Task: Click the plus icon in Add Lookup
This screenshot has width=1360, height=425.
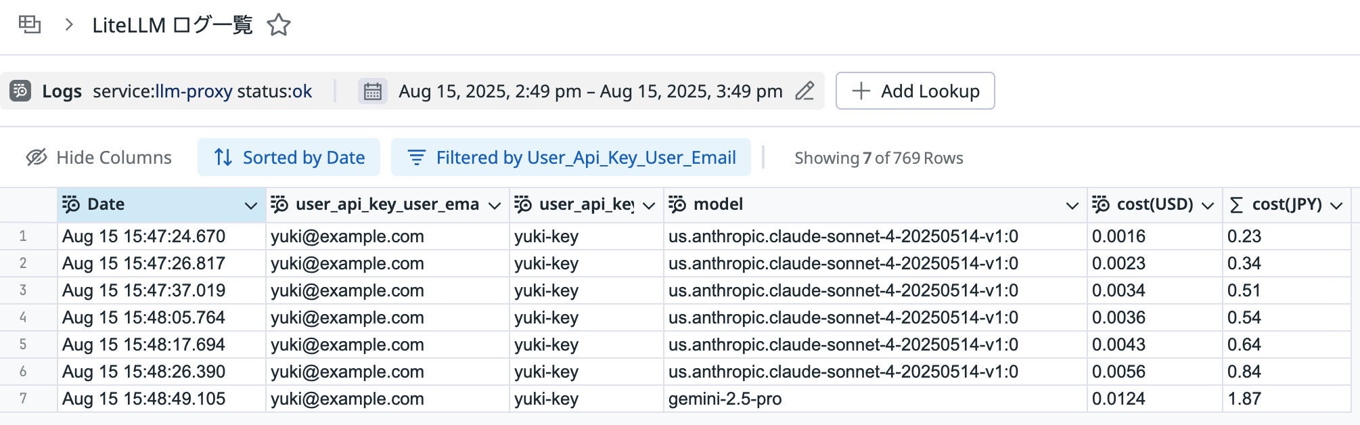Action: point(861,91)
